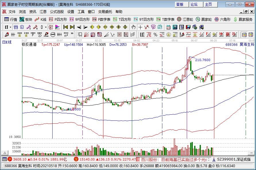Click the yellow left-arrow diamond icon
Screen dimensions: 256x170
[x=92, y=27]
